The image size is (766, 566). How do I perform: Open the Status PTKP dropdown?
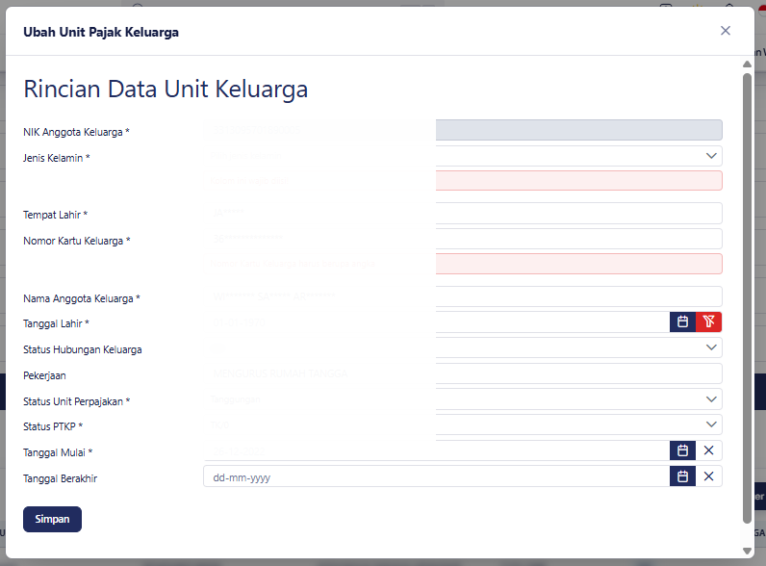pos(463,424)
